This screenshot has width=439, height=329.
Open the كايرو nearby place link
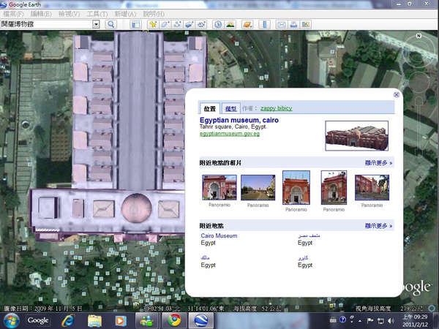point(303,257)
